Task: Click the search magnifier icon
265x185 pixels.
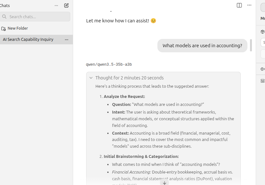Action: (4, 17)
